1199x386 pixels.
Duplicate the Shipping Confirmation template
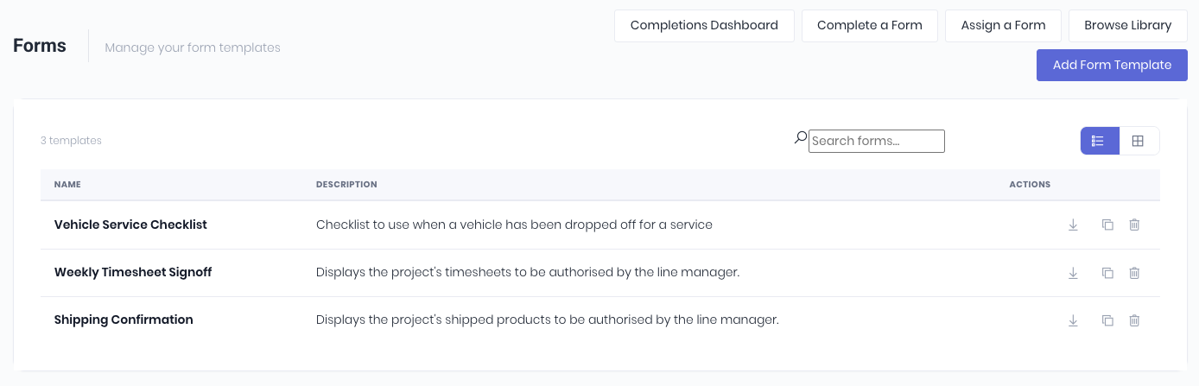tap(1107, 320)
